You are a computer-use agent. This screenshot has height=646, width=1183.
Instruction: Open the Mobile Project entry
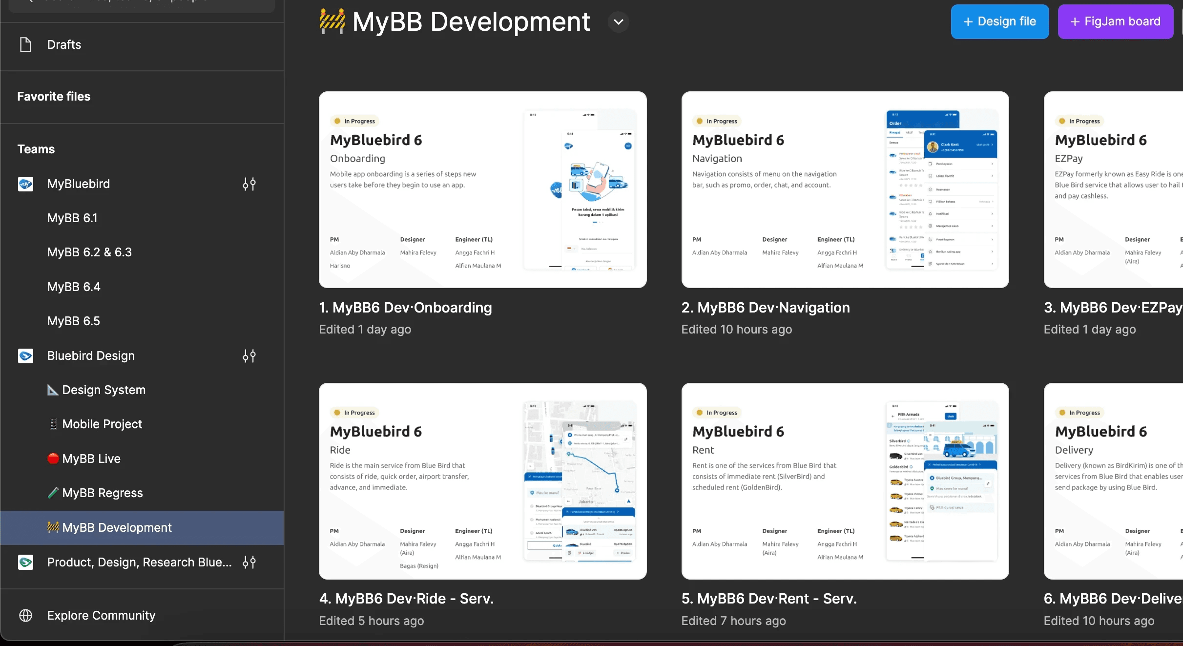[x=102, y=424]
